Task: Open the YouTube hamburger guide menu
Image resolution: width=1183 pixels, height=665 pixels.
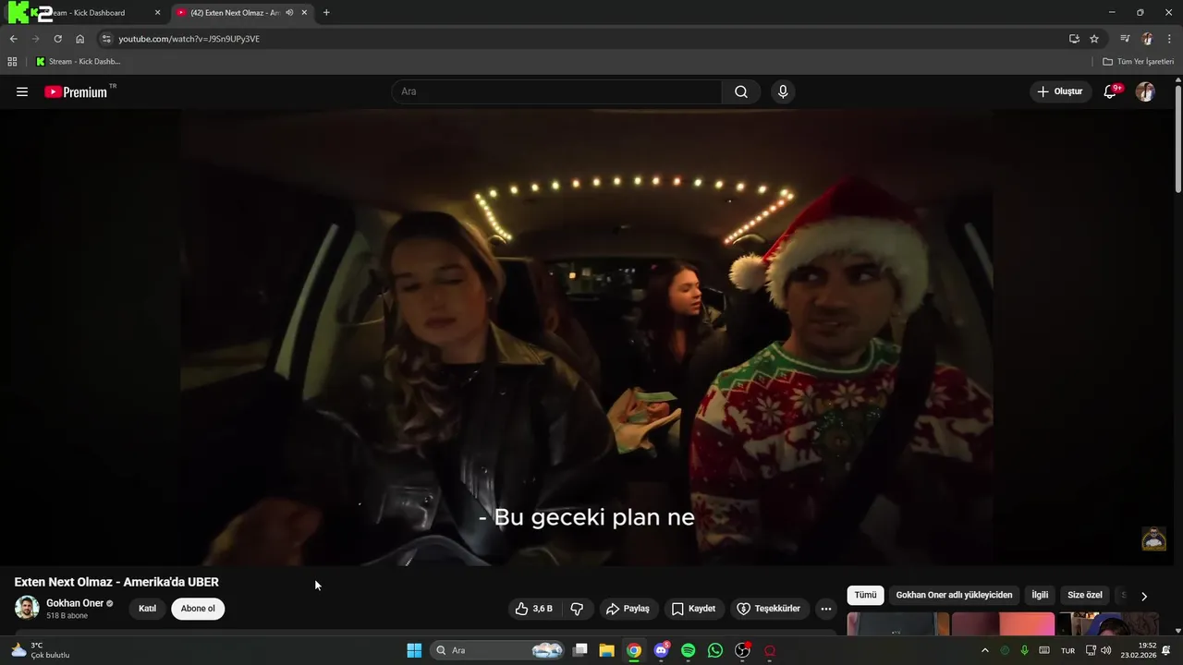Action: click(22, 91)
